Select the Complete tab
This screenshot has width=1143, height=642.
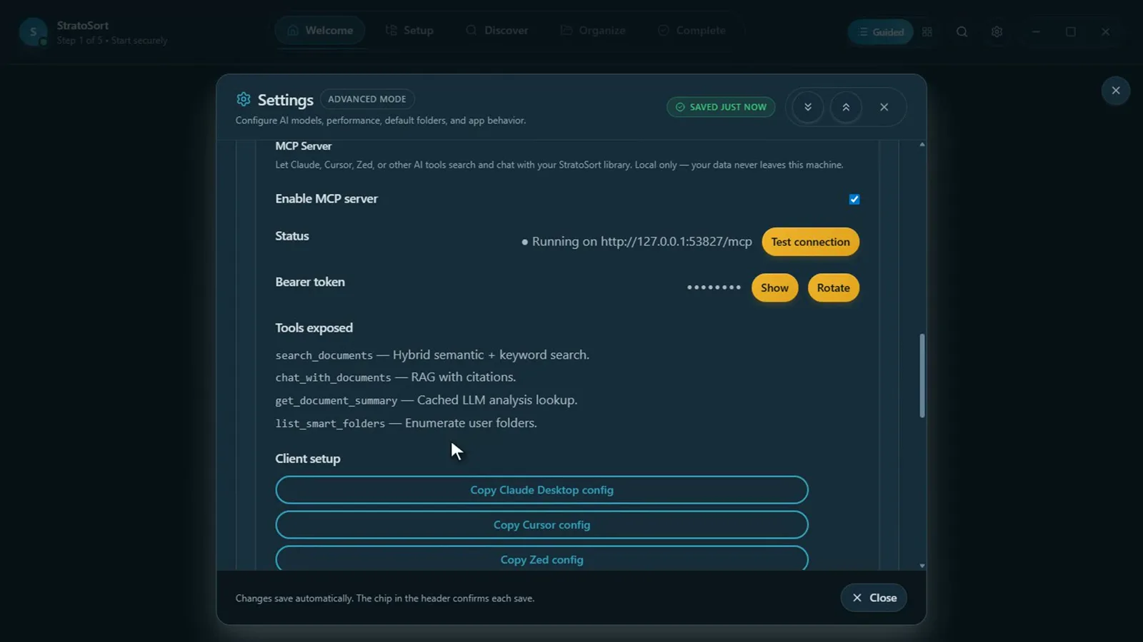[692, 31]
